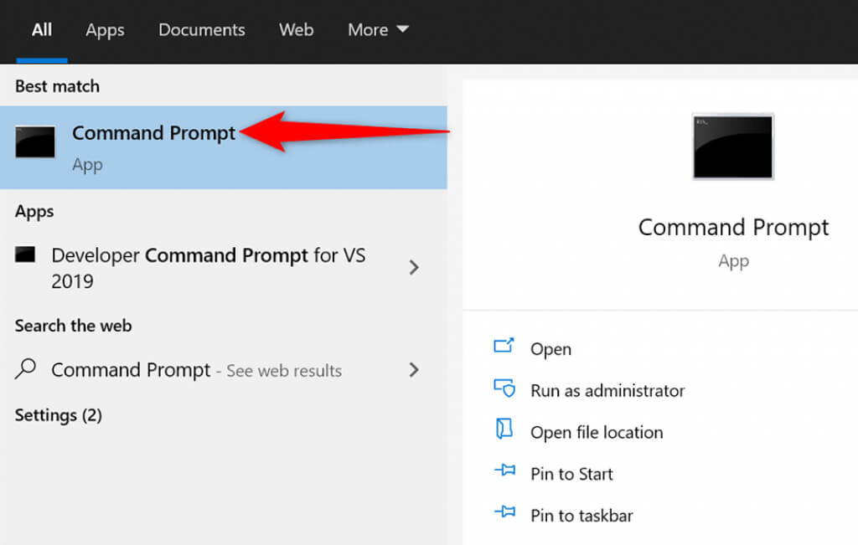Select the All tab
Image resolution: width=858 pixels, height=545 pixels.
click(x=42, y=30)
